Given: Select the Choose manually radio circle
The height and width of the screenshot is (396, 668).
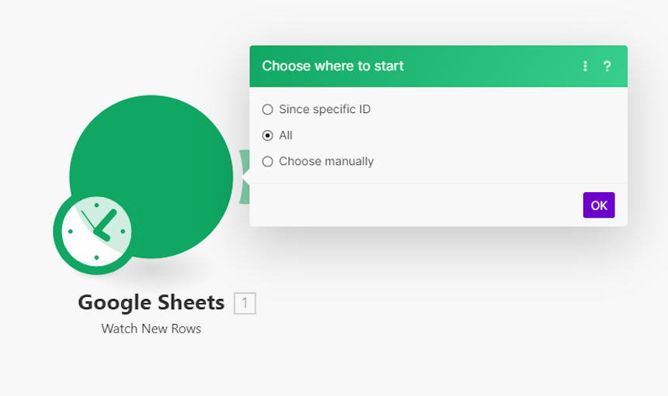Looking at the screenshot, I should (x=267, y=161).
